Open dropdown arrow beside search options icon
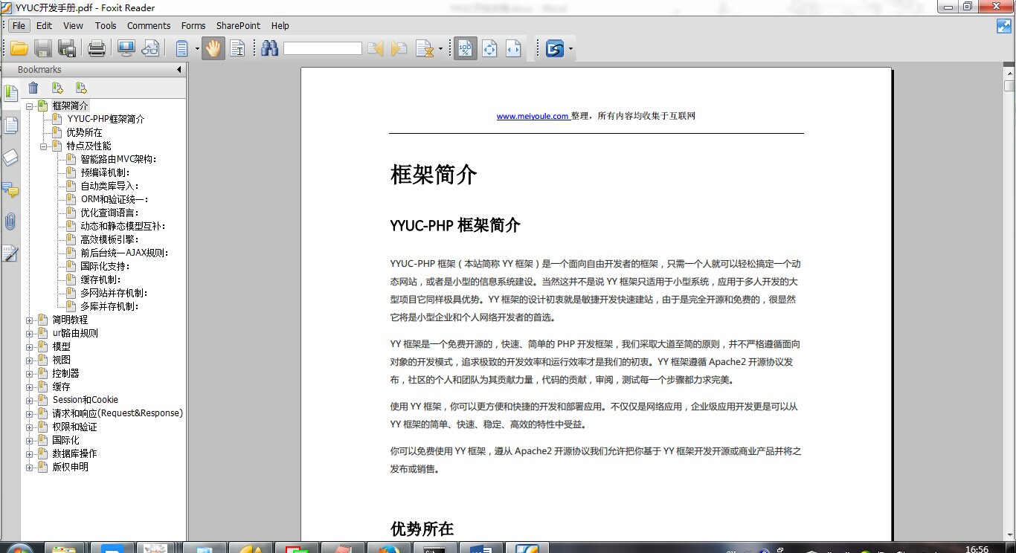 pos(441,49)
